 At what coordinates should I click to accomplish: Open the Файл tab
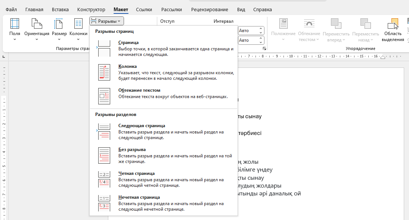[x=11, y=10]
